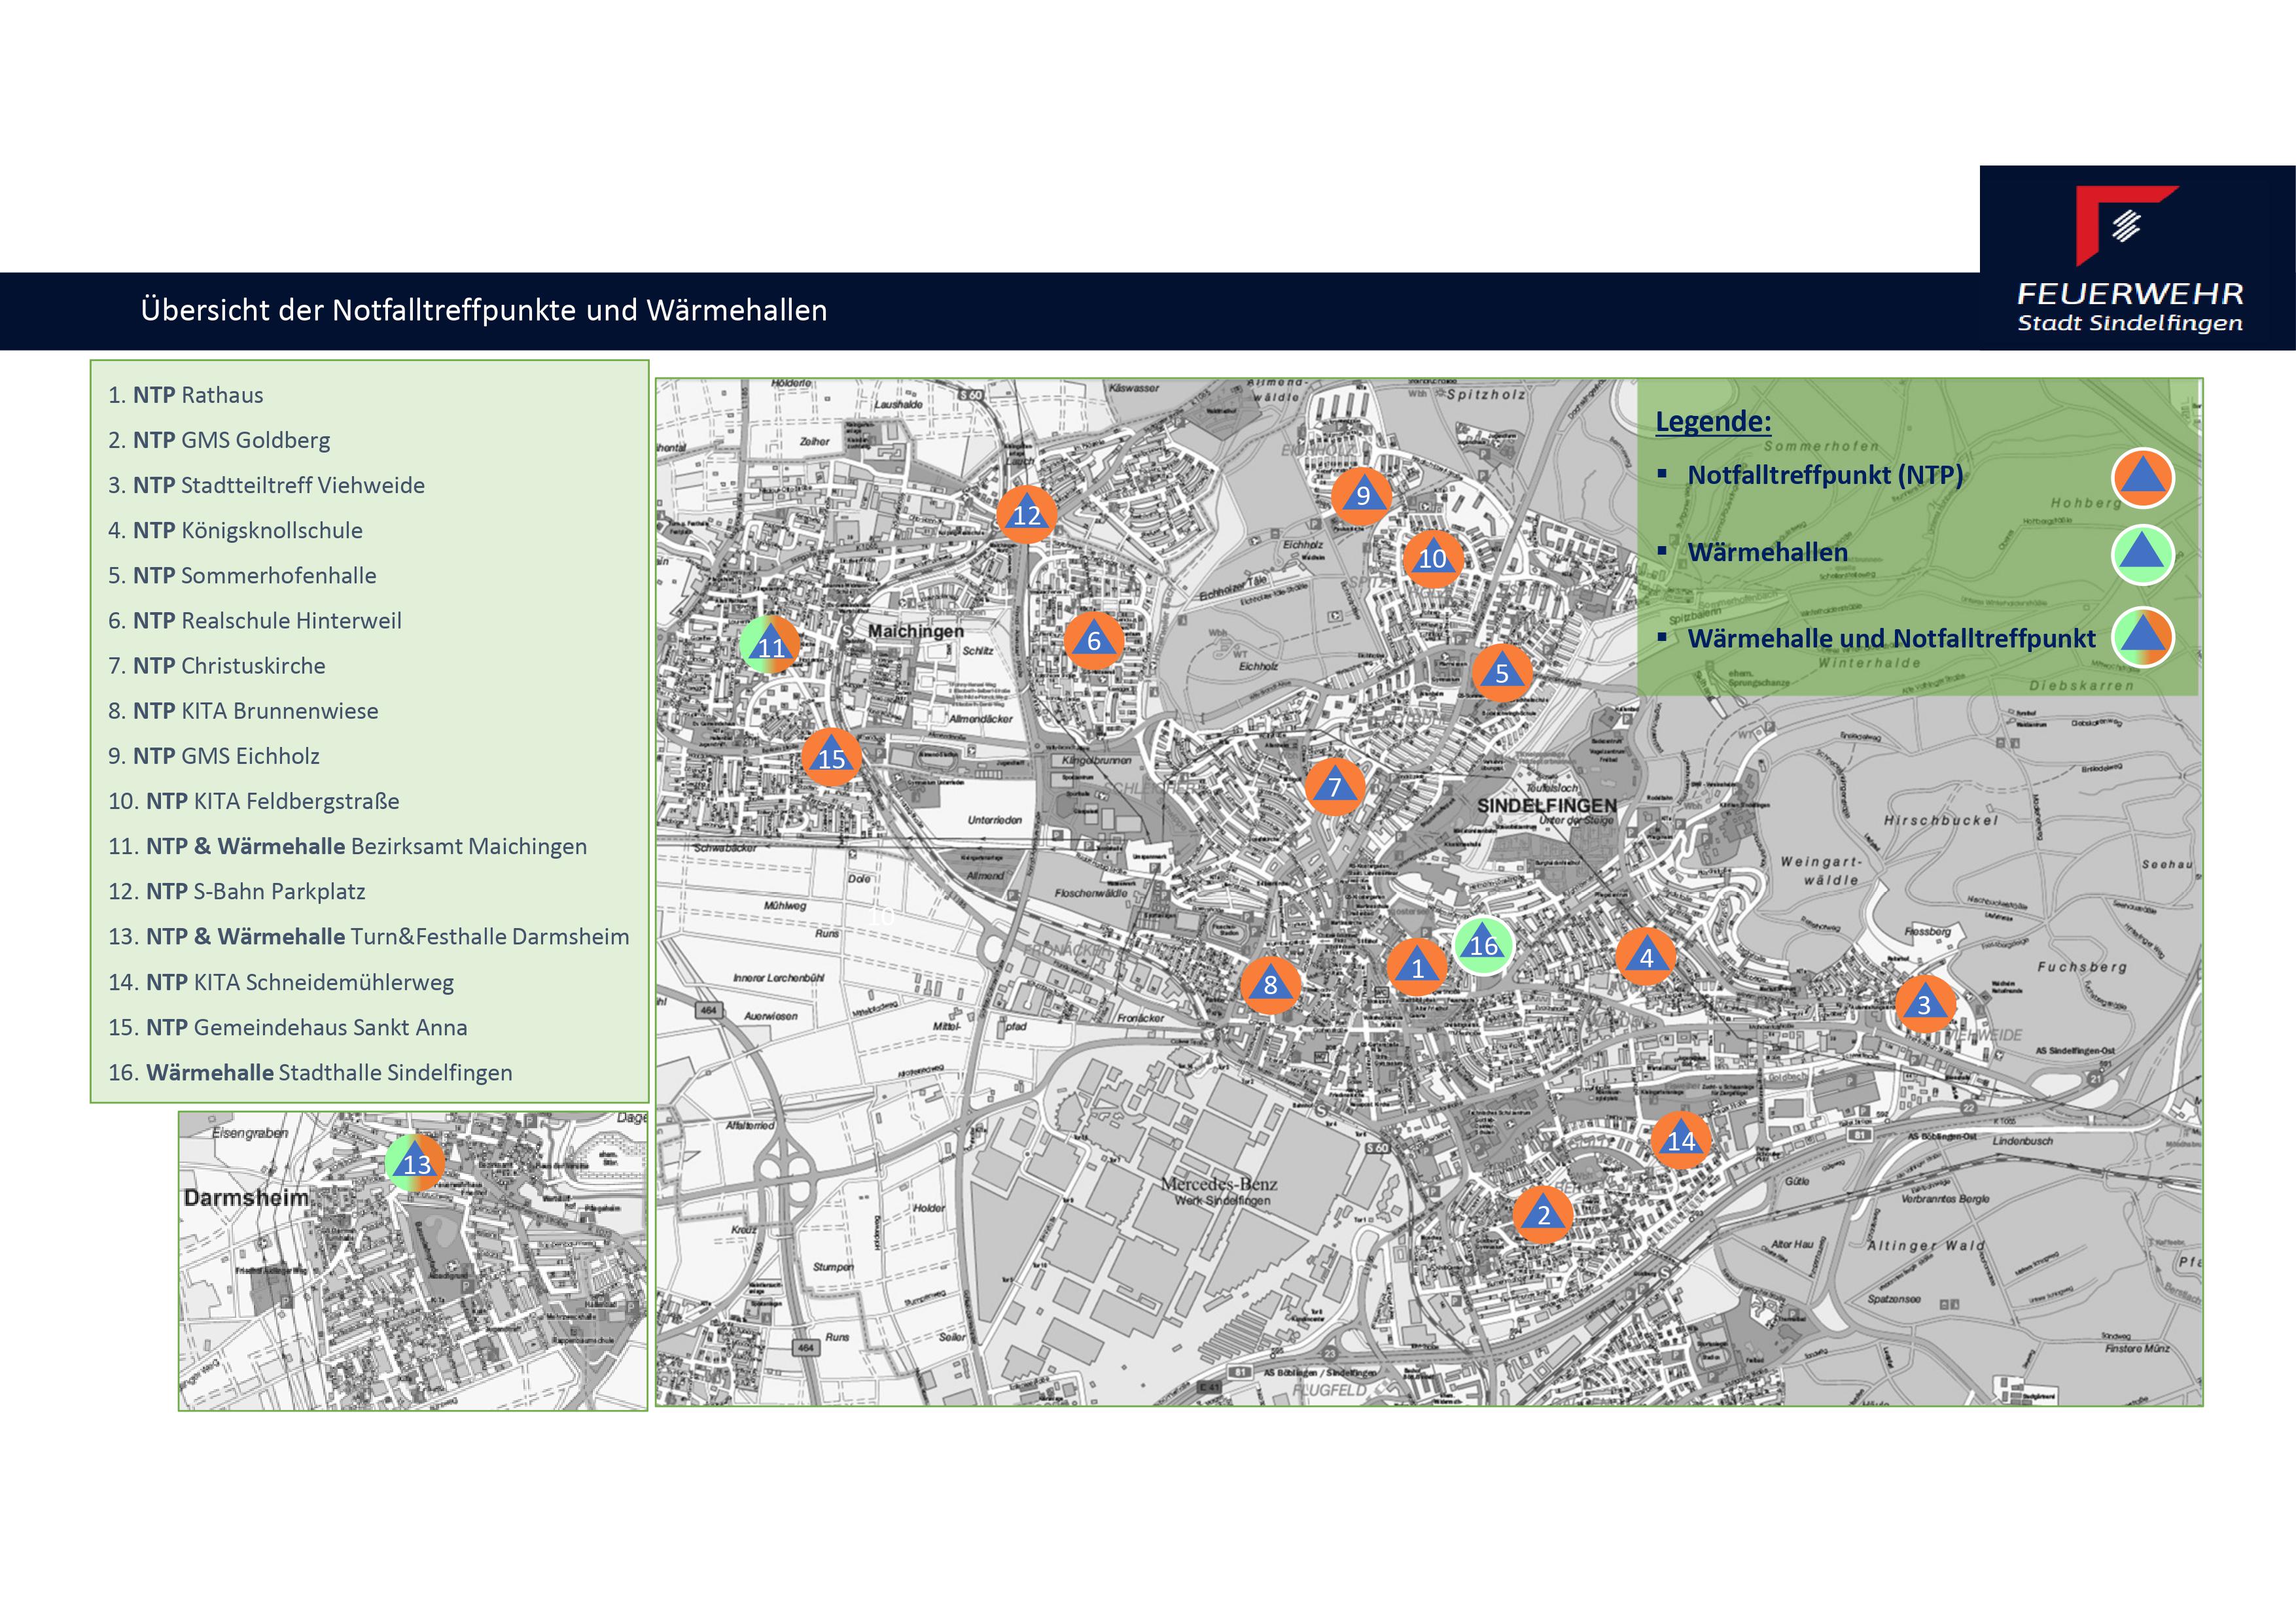Select marker 13 in Darmsheim inset

coord(415,1164)
